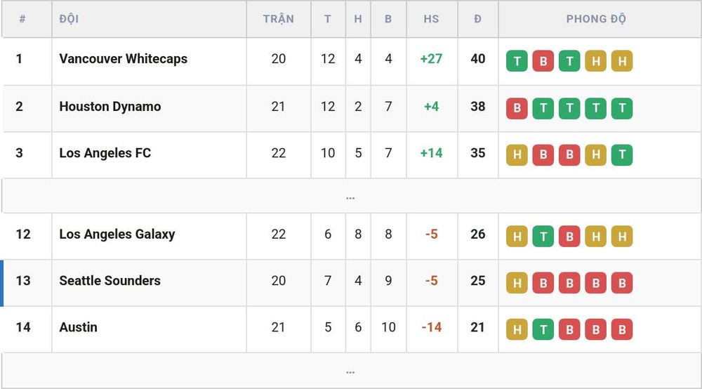Open Austin team link
This screenshot has height=389, width=702.
coord(79,327)
